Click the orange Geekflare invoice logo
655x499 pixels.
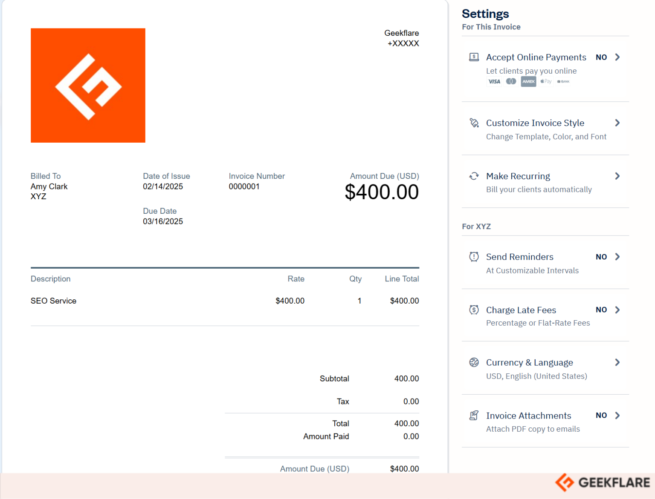click(x=88, y=85)
